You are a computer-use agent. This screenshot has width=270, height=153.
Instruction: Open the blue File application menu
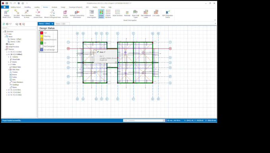[x=5, y=7]
